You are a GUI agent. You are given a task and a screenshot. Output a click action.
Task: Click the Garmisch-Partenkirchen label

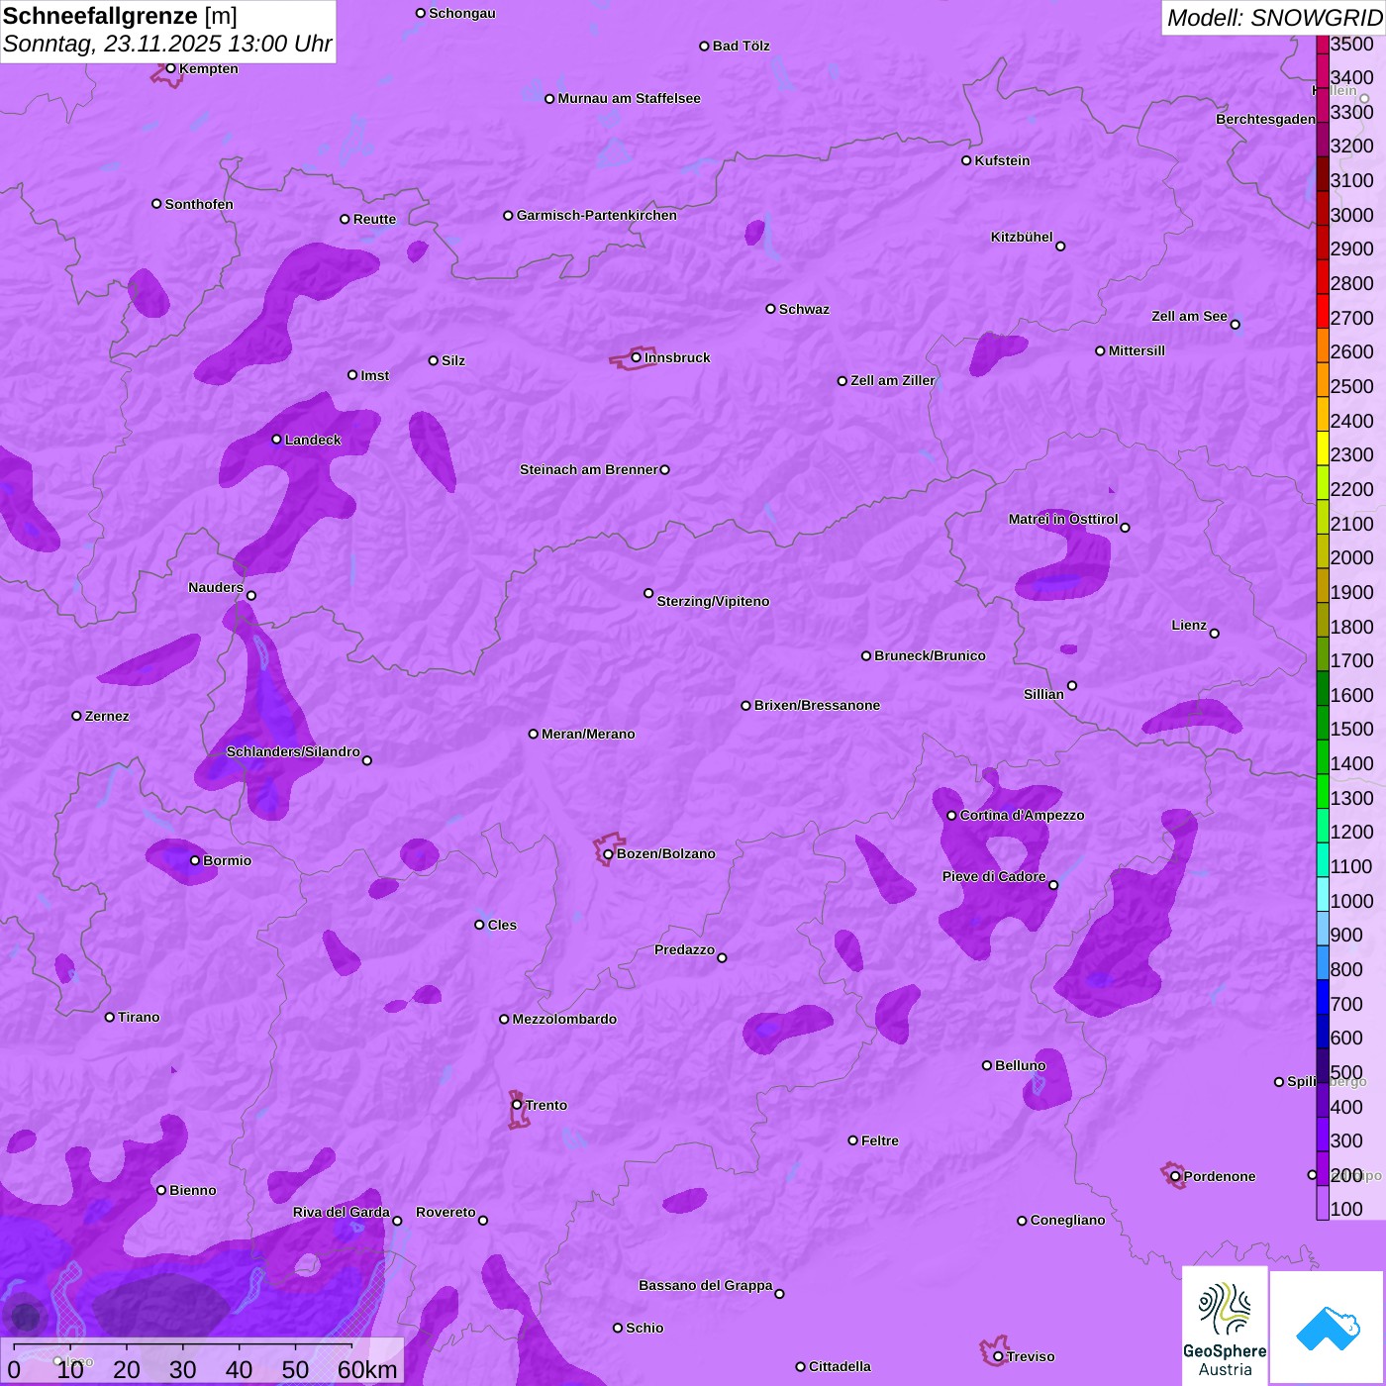tap(597, 215)
